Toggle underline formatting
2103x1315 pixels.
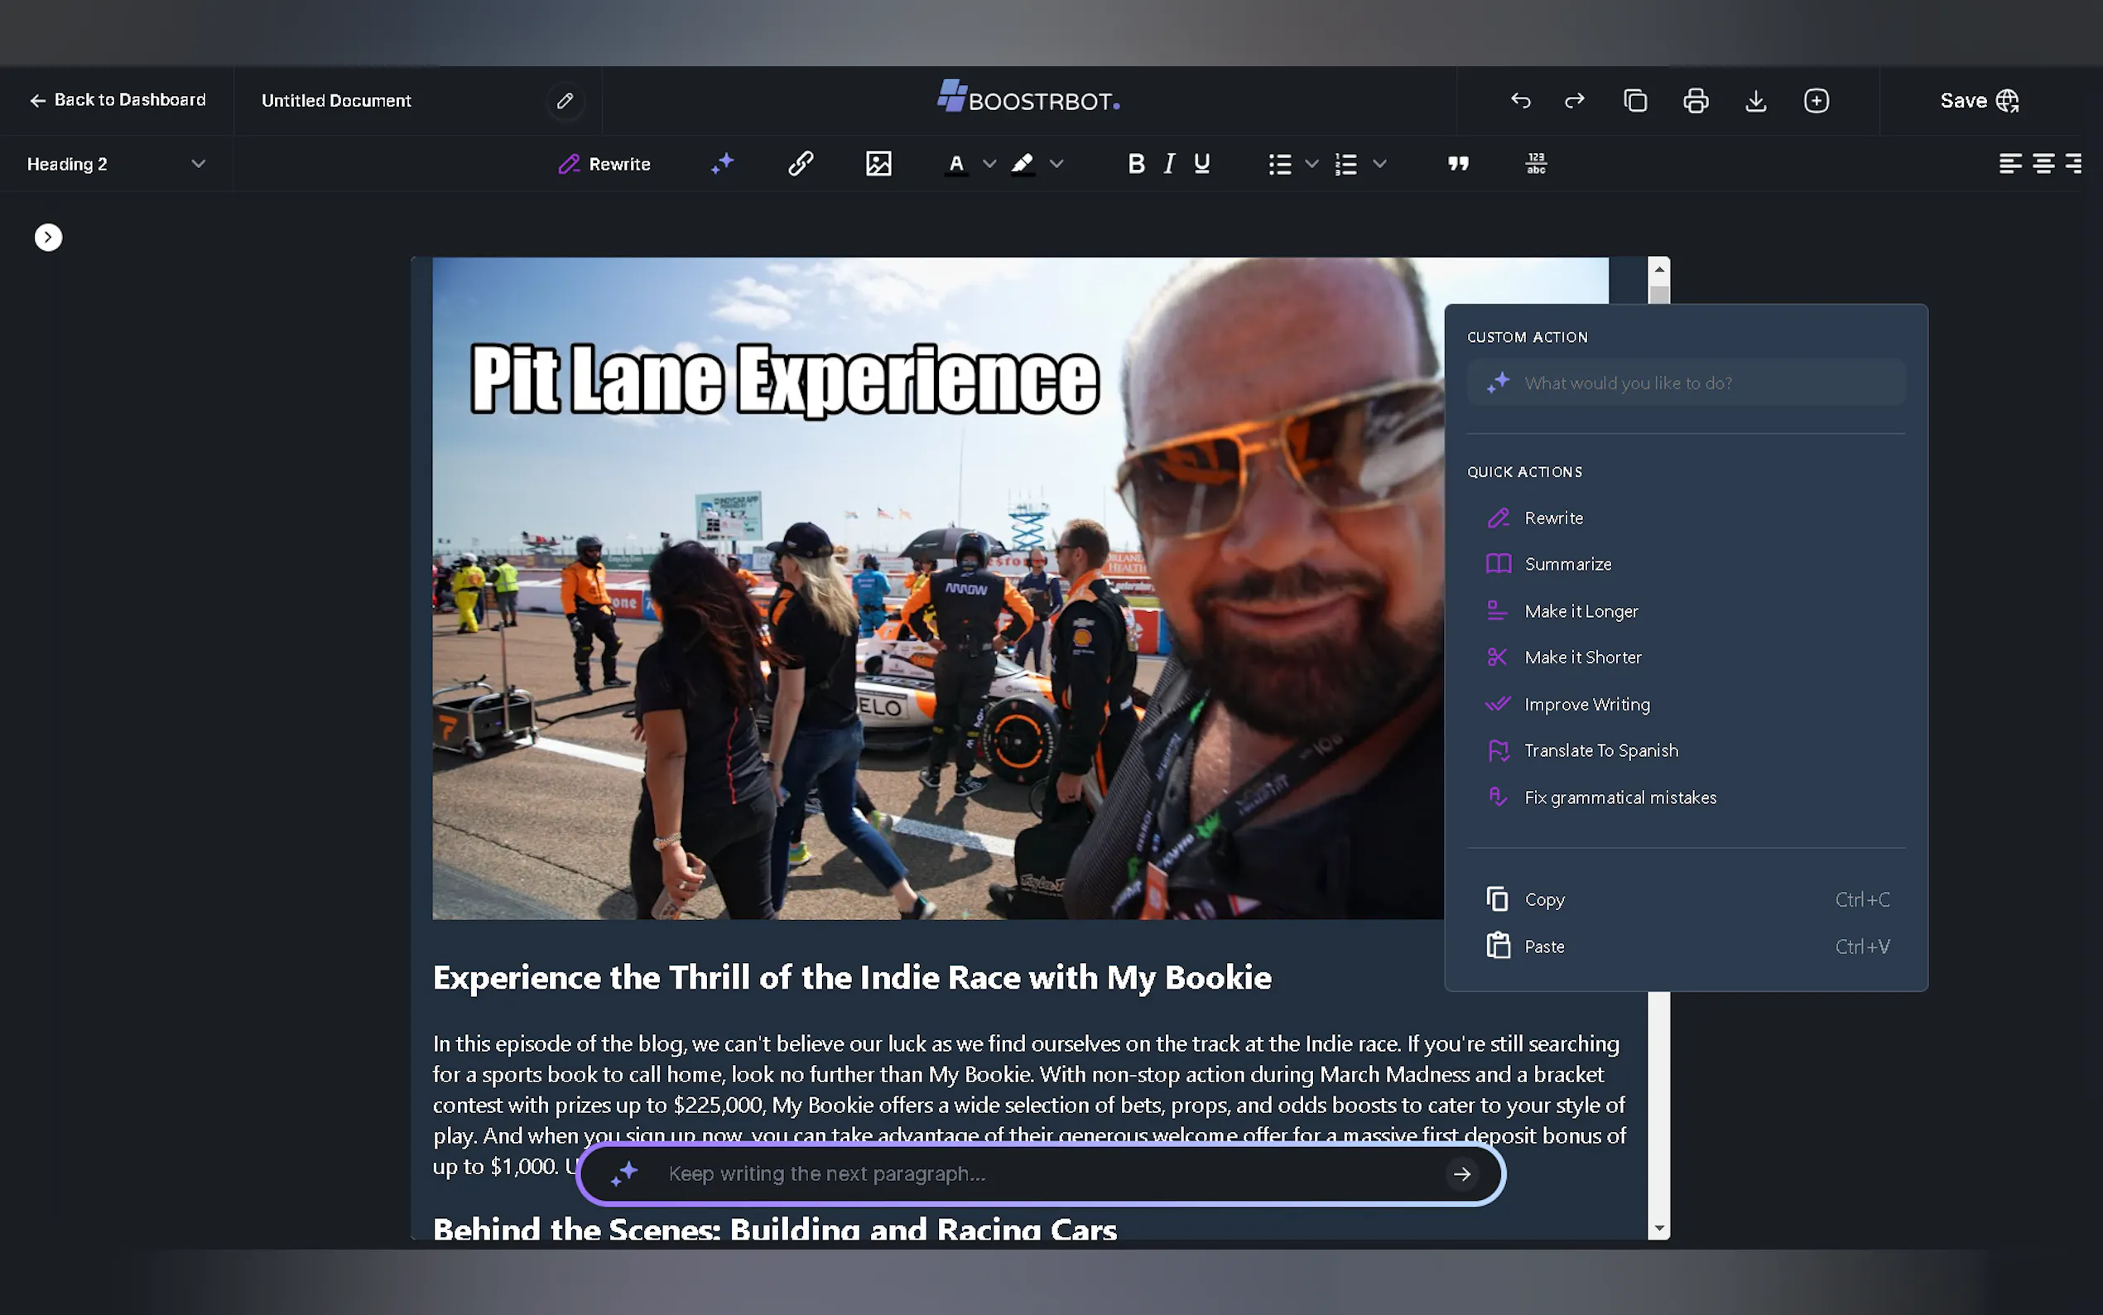(1202, 163)
